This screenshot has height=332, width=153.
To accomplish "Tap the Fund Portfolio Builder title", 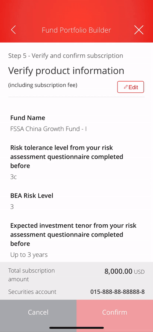I will 76,30.
